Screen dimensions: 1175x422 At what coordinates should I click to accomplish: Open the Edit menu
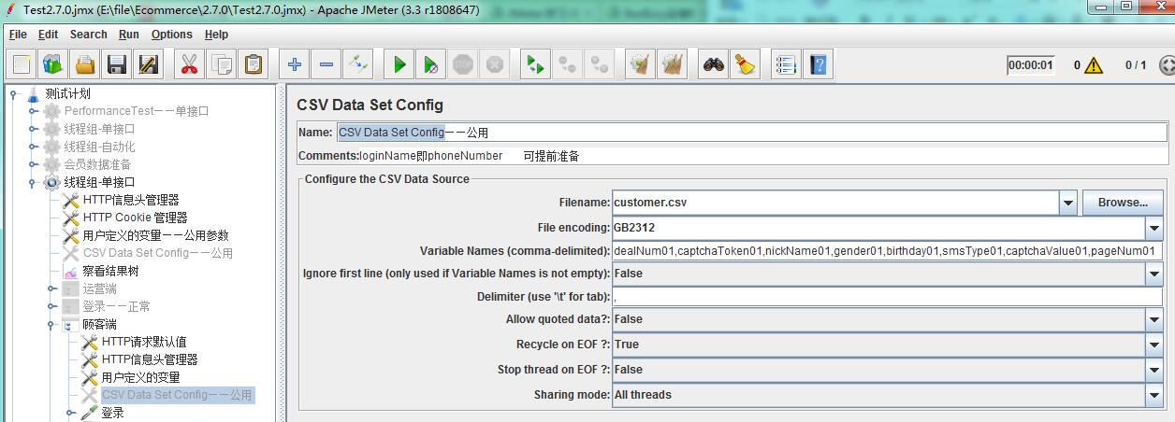pyautogui.click(x=48, y=35)
